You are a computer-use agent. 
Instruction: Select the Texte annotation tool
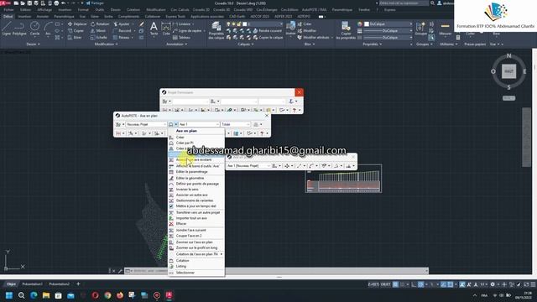pos(154,29)
